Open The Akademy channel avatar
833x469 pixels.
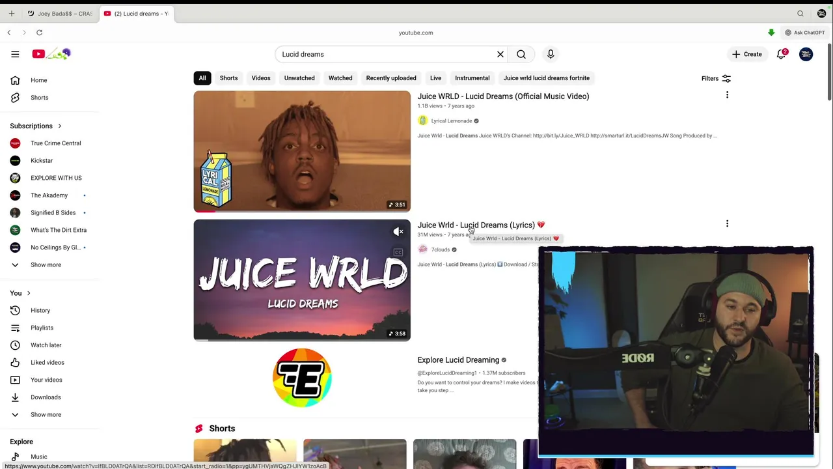tap(15, 195)
